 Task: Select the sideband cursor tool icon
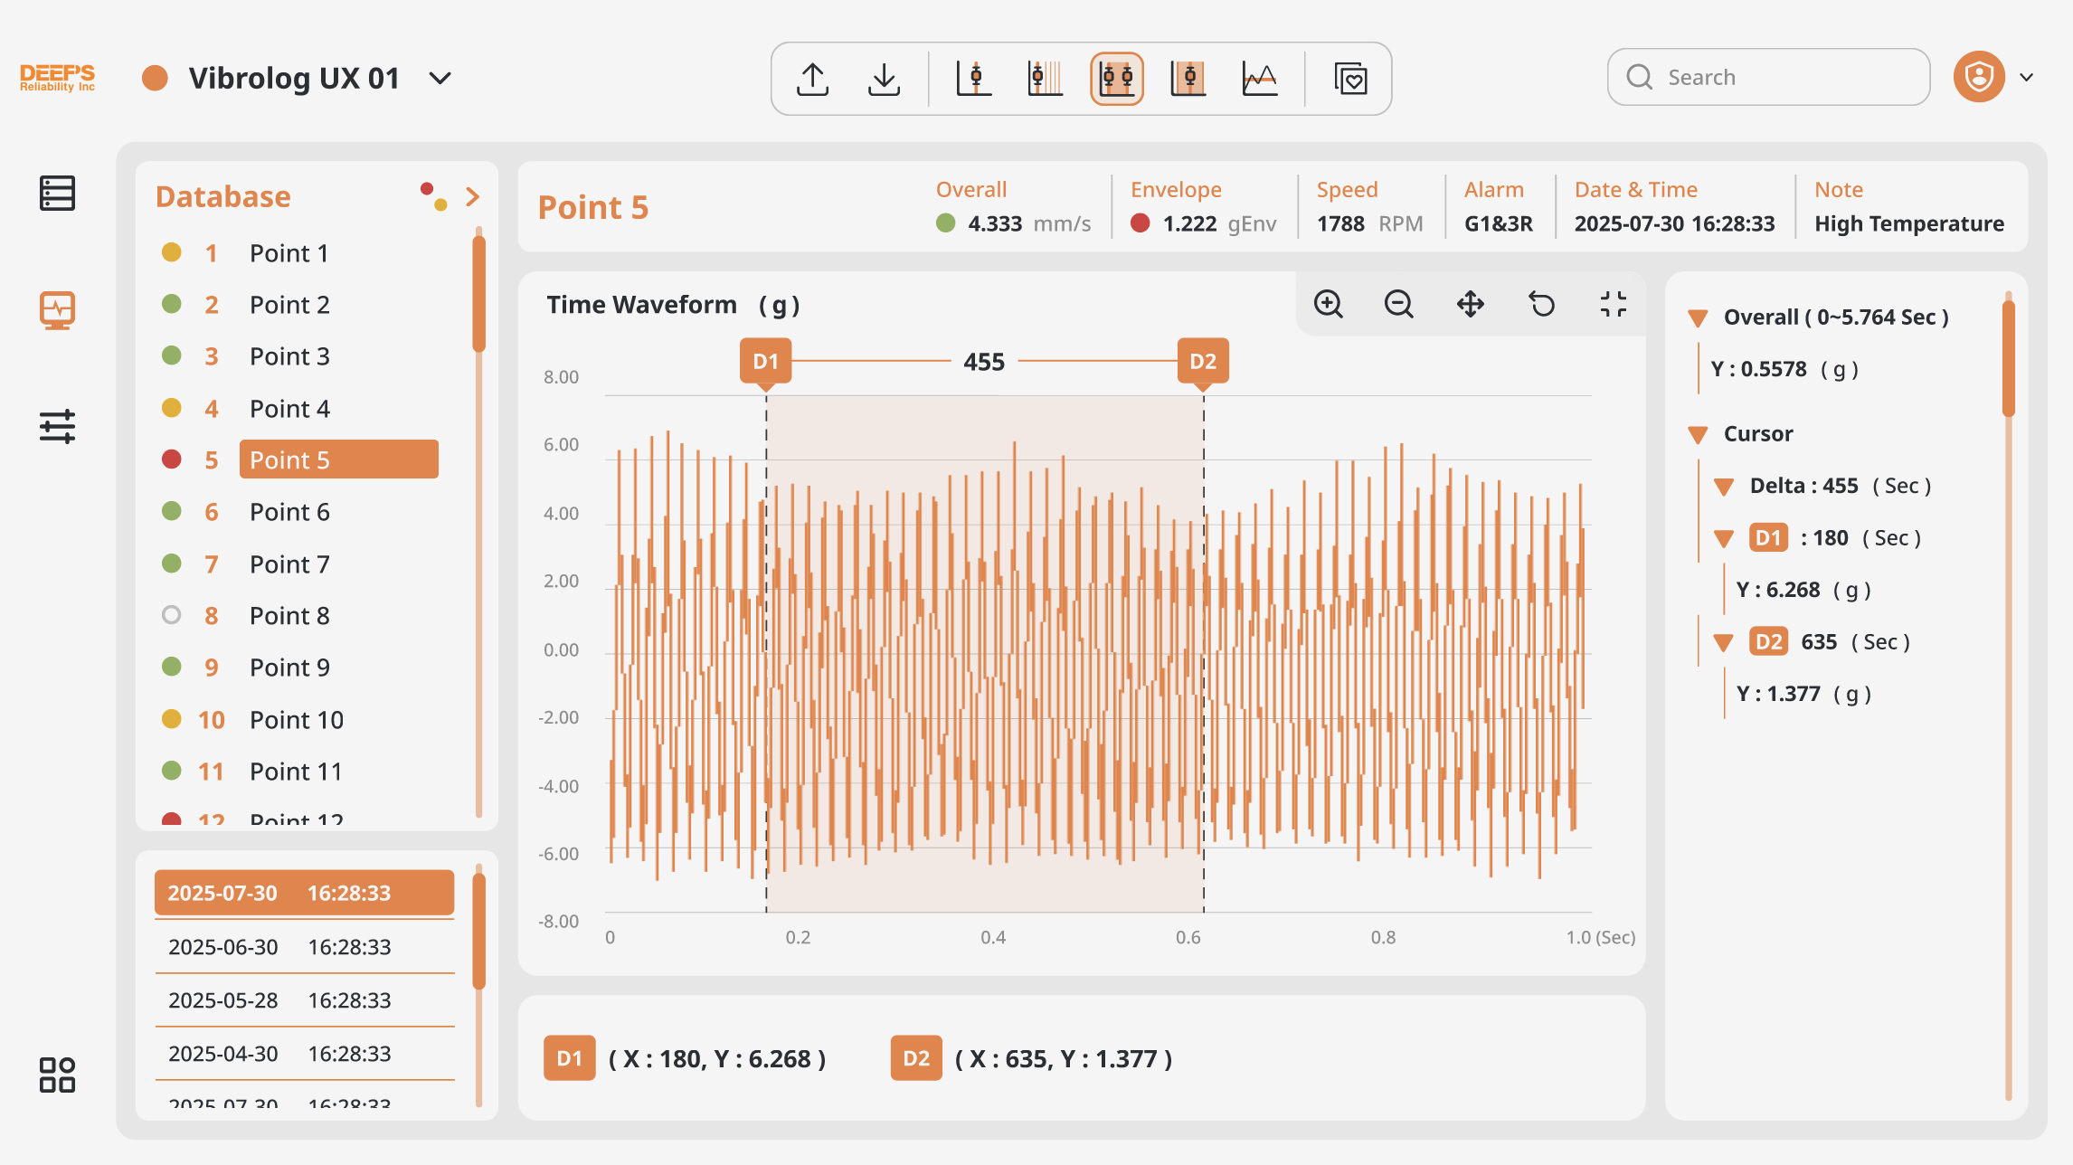1188,79
